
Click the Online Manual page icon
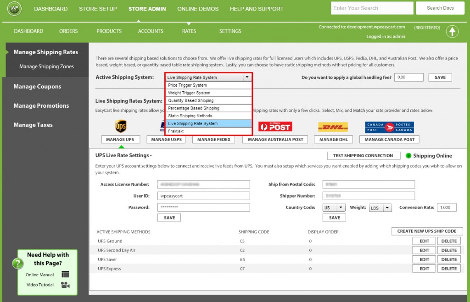point(65,274)
